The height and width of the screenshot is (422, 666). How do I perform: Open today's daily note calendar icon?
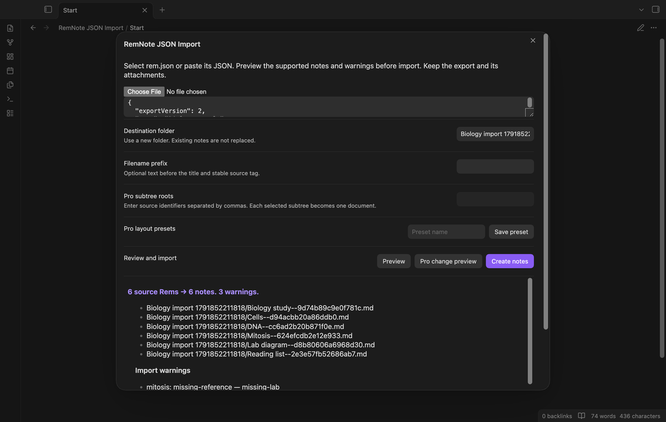point(10,71)
